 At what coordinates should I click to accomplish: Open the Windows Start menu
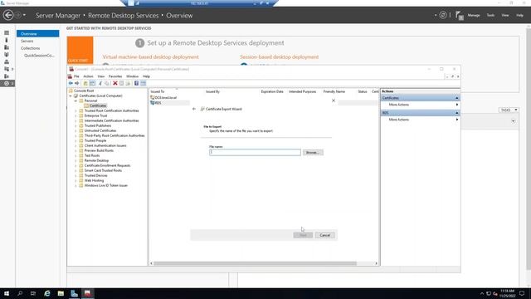pos(7,293)
